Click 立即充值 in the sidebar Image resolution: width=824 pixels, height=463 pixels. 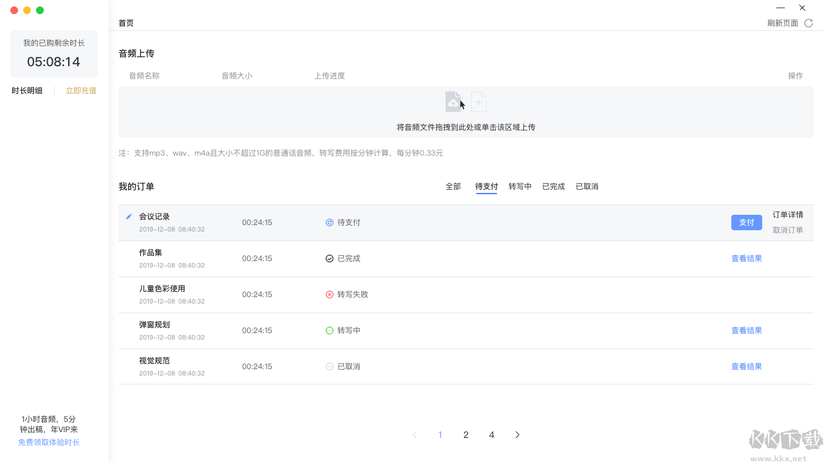tap(80, 90)
